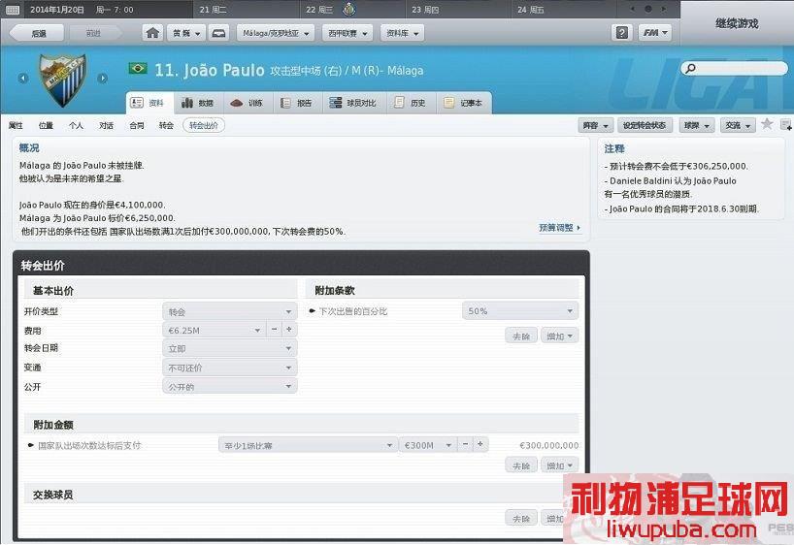Image resolution: width=794 pixels, height=545 pixels.
Task: Open the 西甲联赛 dropdown
Action: pos(347,33)
